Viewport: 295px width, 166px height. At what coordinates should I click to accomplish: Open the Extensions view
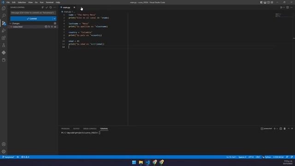(x=4, y=38)
